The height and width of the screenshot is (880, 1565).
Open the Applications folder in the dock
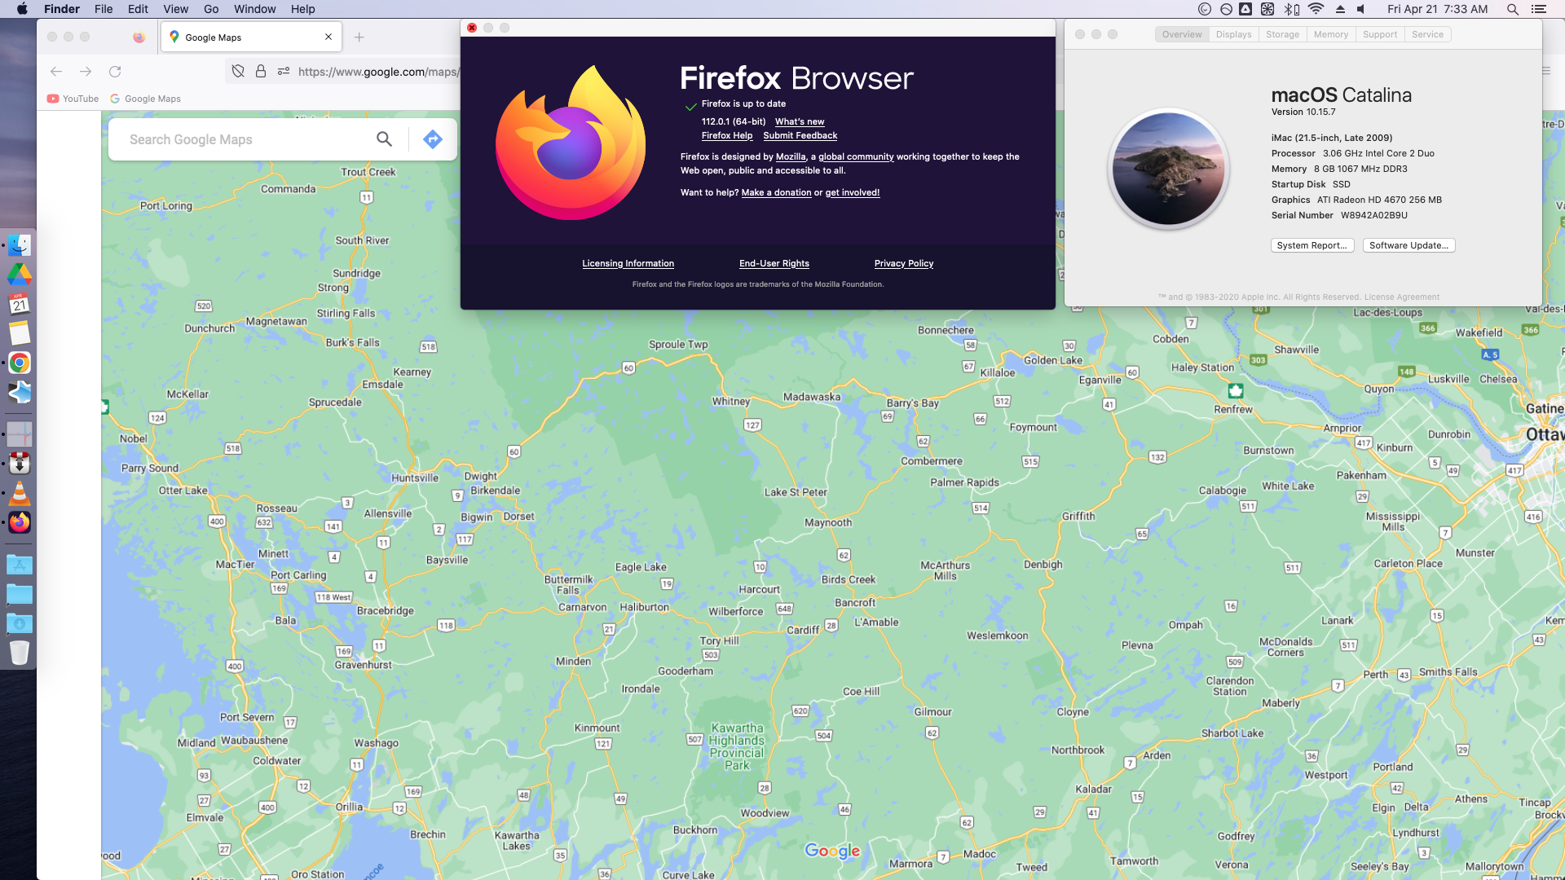[x=20, y=565]
